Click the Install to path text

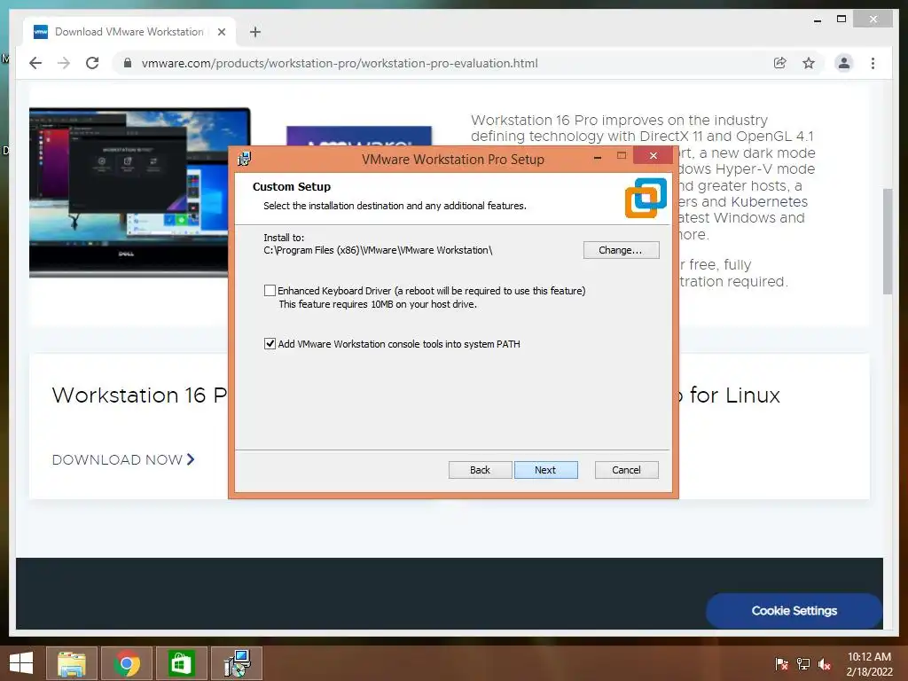[x=378, y=250]
